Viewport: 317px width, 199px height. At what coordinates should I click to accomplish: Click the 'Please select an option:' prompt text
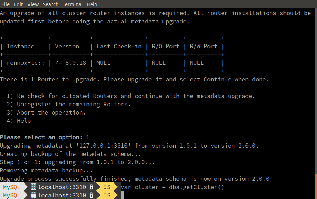point(41,137)
